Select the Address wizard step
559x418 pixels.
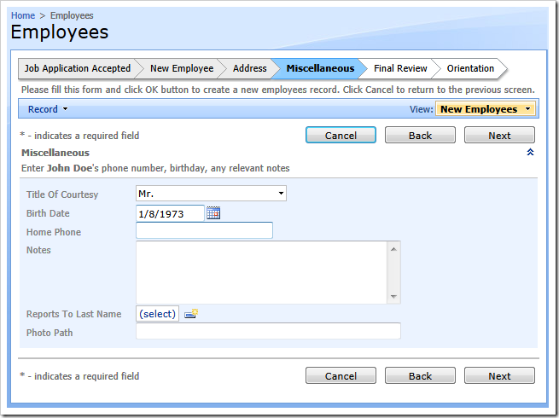[249, 68]
